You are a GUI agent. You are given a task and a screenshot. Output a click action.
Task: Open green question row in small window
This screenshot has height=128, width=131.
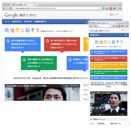click(x=109, y=72)
